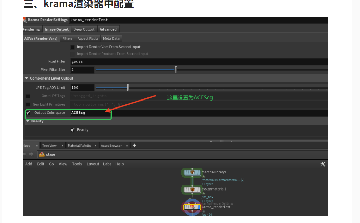Uncheck the Beauty checkbox
The width and height of the screenshot is (360, 223).
tap(73, 130)
